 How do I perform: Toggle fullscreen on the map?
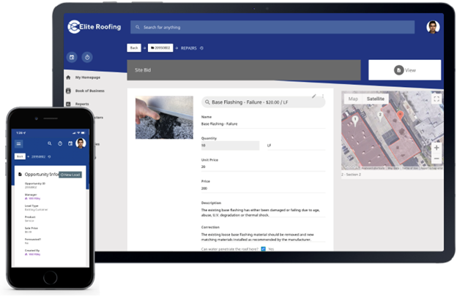[x=436, y=99]
